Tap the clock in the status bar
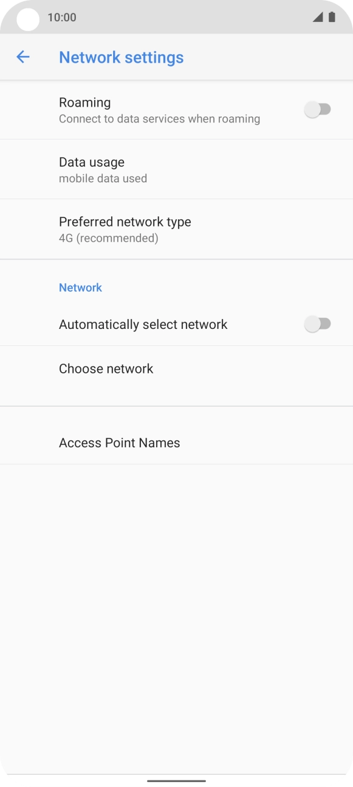Screen dimensions: 353x787 [x=61, y=17]
